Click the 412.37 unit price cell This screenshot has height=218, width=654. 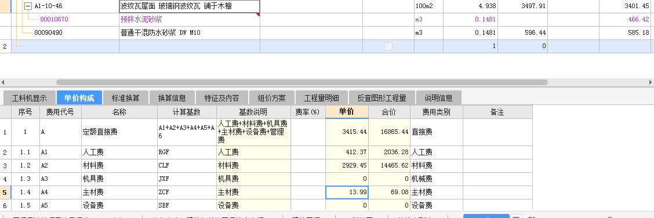click(347, 152)
